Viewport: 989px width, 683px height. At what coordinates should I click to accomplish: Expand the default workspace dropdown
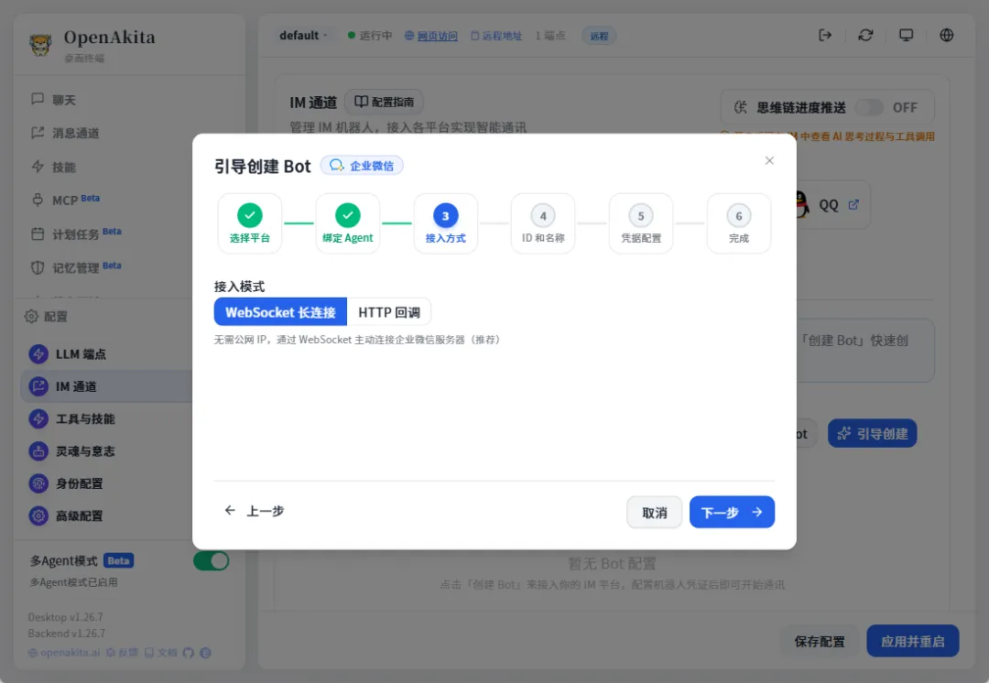303,36
